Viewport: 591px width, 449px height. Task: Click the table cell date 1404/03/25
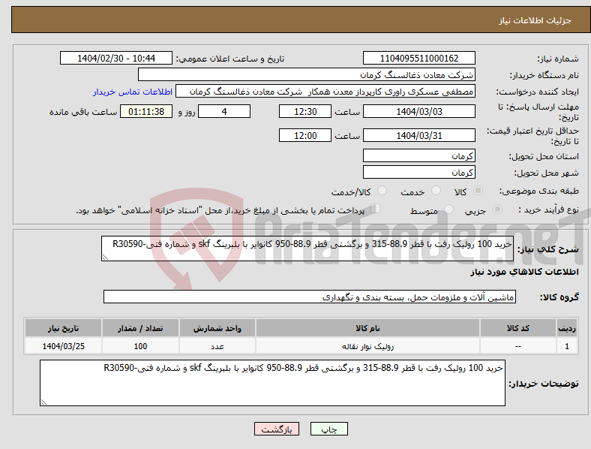[63, 346]
